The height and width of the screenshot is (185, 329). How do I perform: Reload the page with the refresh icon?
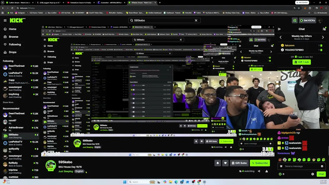[x=12, y=8]
